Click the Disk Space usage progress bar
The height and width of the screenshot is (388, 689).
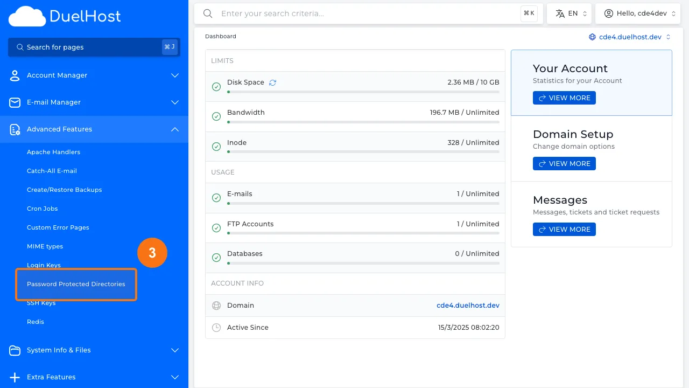tap(363, 92)
